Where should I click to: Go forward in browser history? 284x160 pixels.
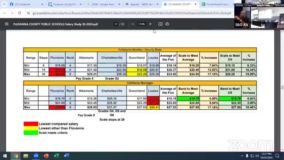pyautogui.click(x=12, y=13)
